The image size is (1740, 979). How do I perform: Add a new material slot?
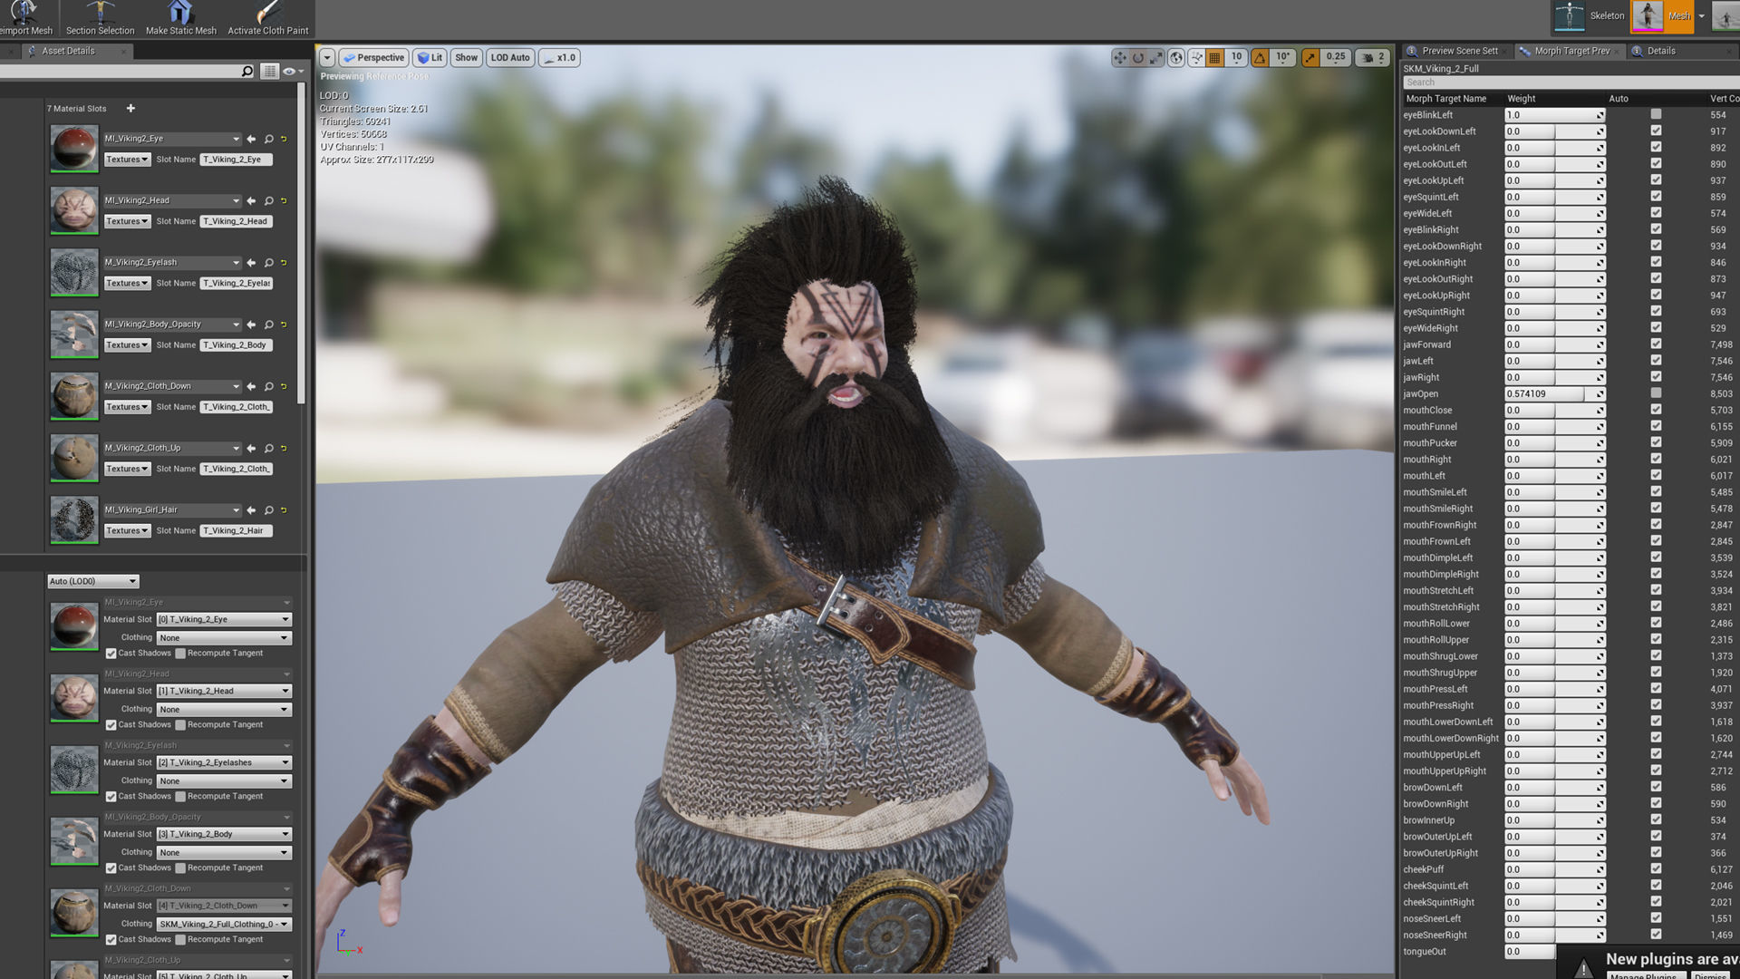130,108
